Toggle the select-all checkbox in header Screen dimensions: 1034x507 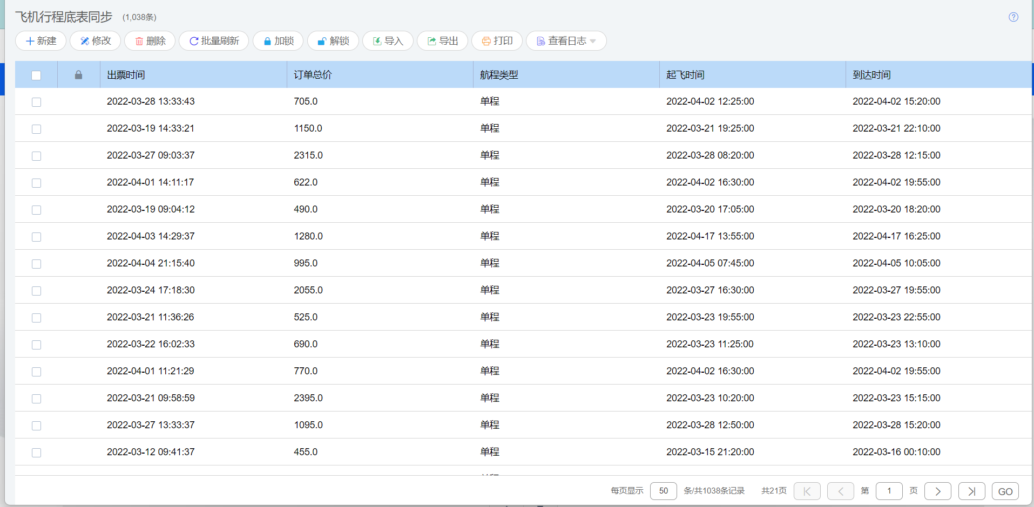pyautogui.click(x=36, y=76)
